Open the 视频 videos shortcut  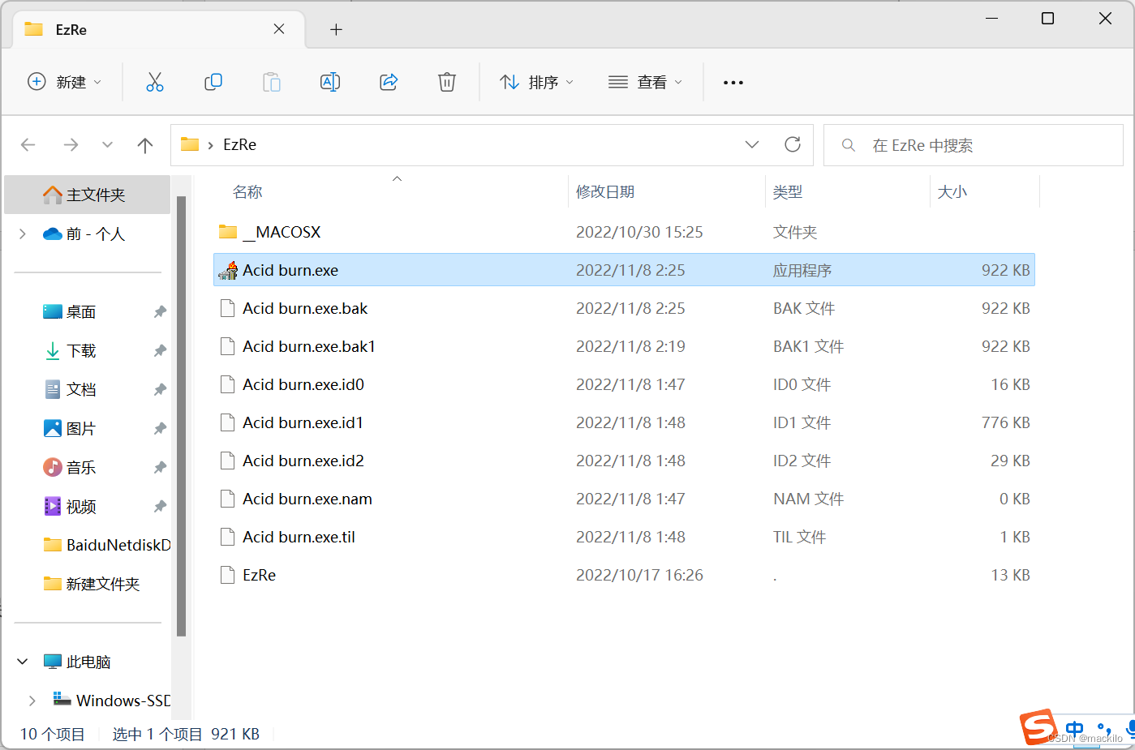coord(81,507)
